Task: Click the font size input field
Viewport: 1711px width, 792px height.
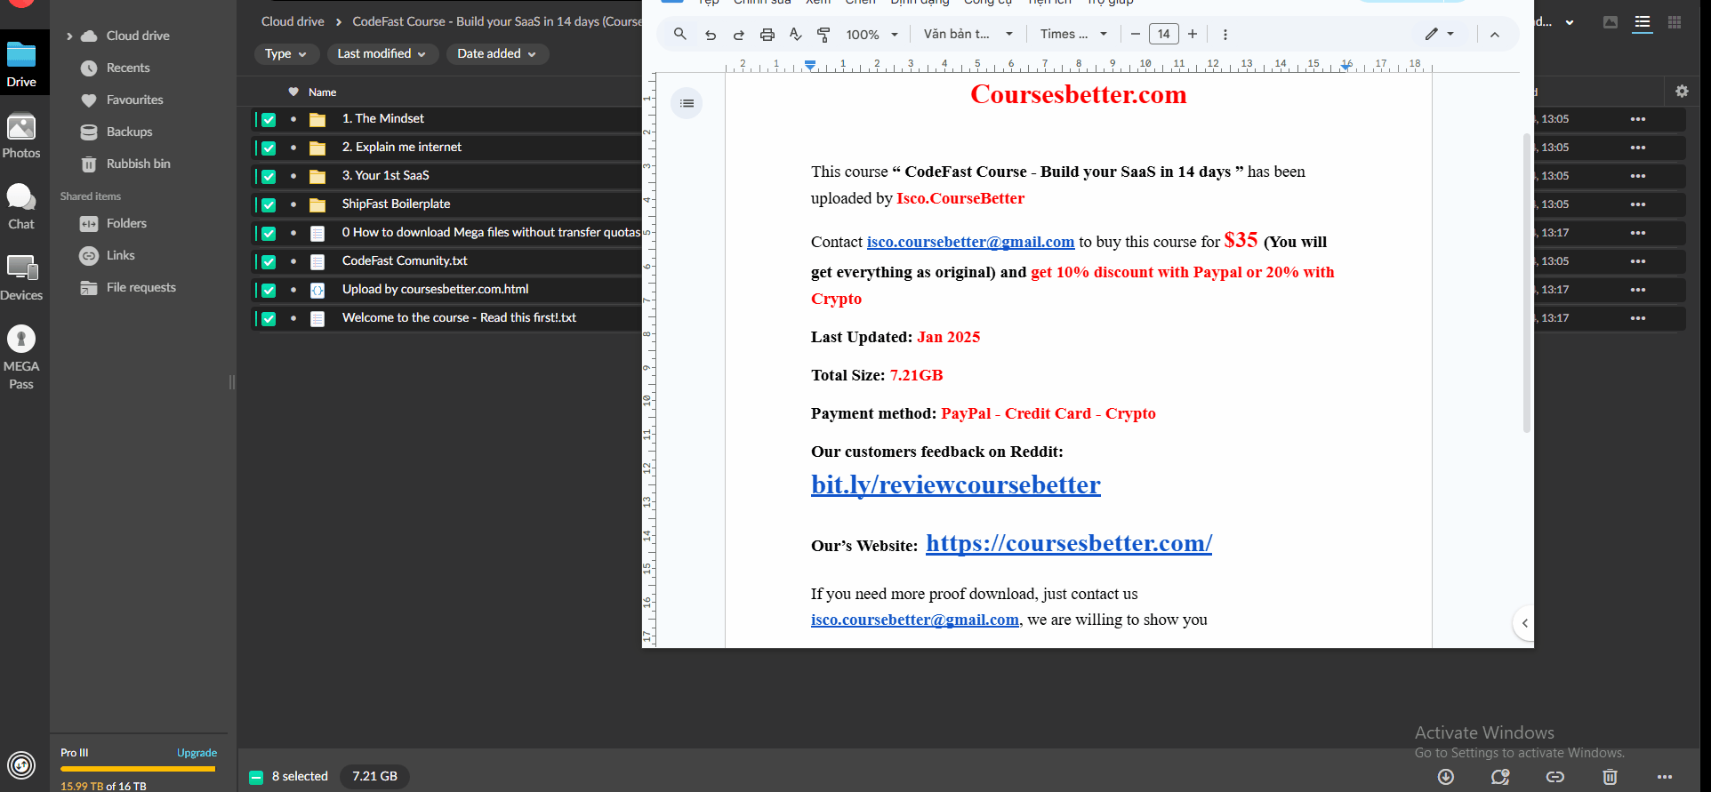Action: click(x=1163, y=35)
